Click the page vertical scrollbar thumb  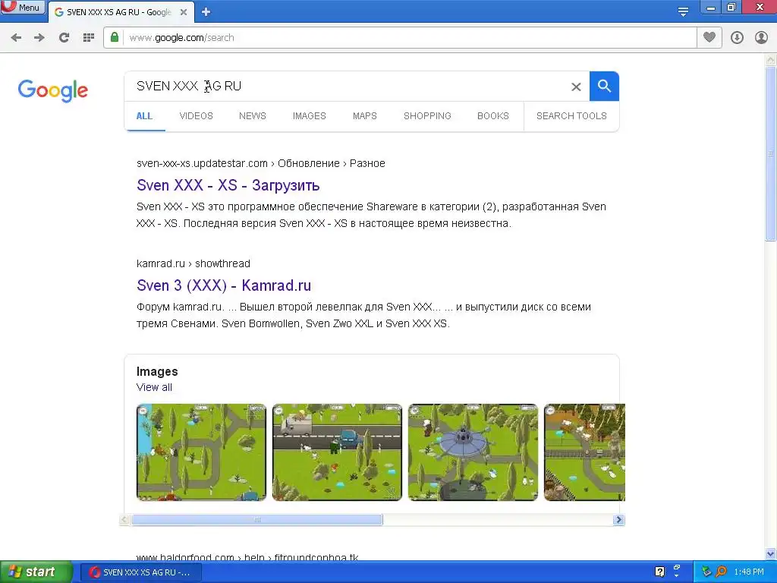tap(771, 153)
